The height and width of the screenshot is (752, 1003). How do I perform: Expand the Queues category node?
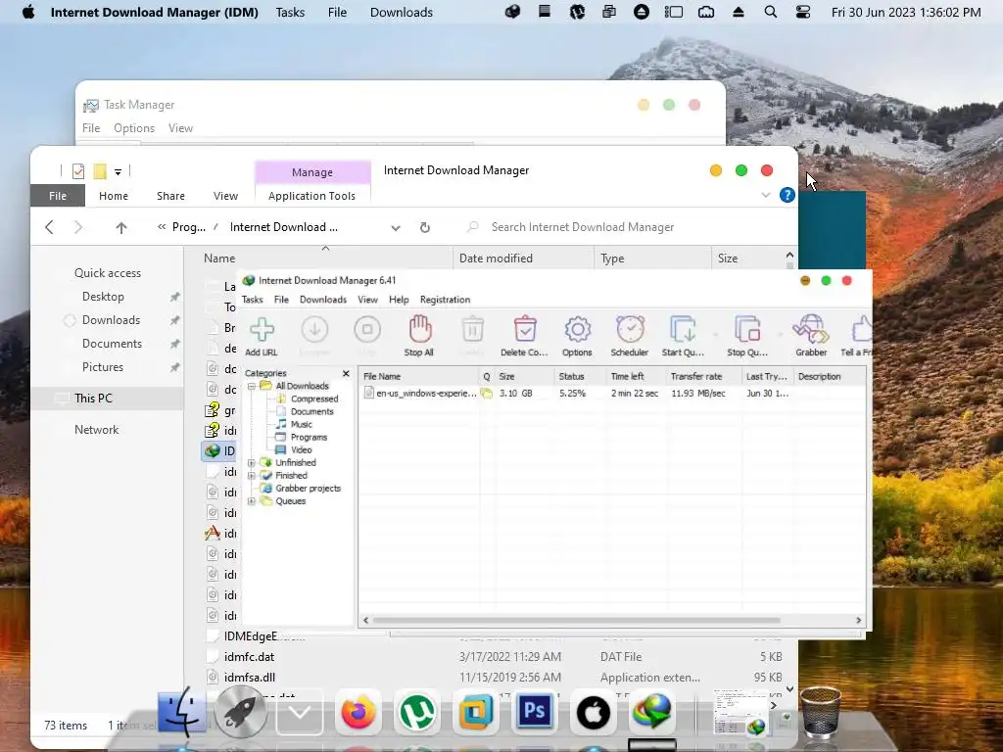[x=252, y=501]
